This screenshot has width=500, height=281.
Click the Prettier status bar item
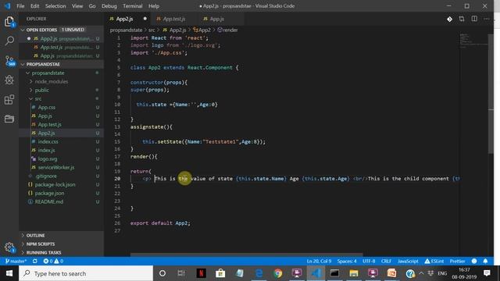click(x=457, y=261)
